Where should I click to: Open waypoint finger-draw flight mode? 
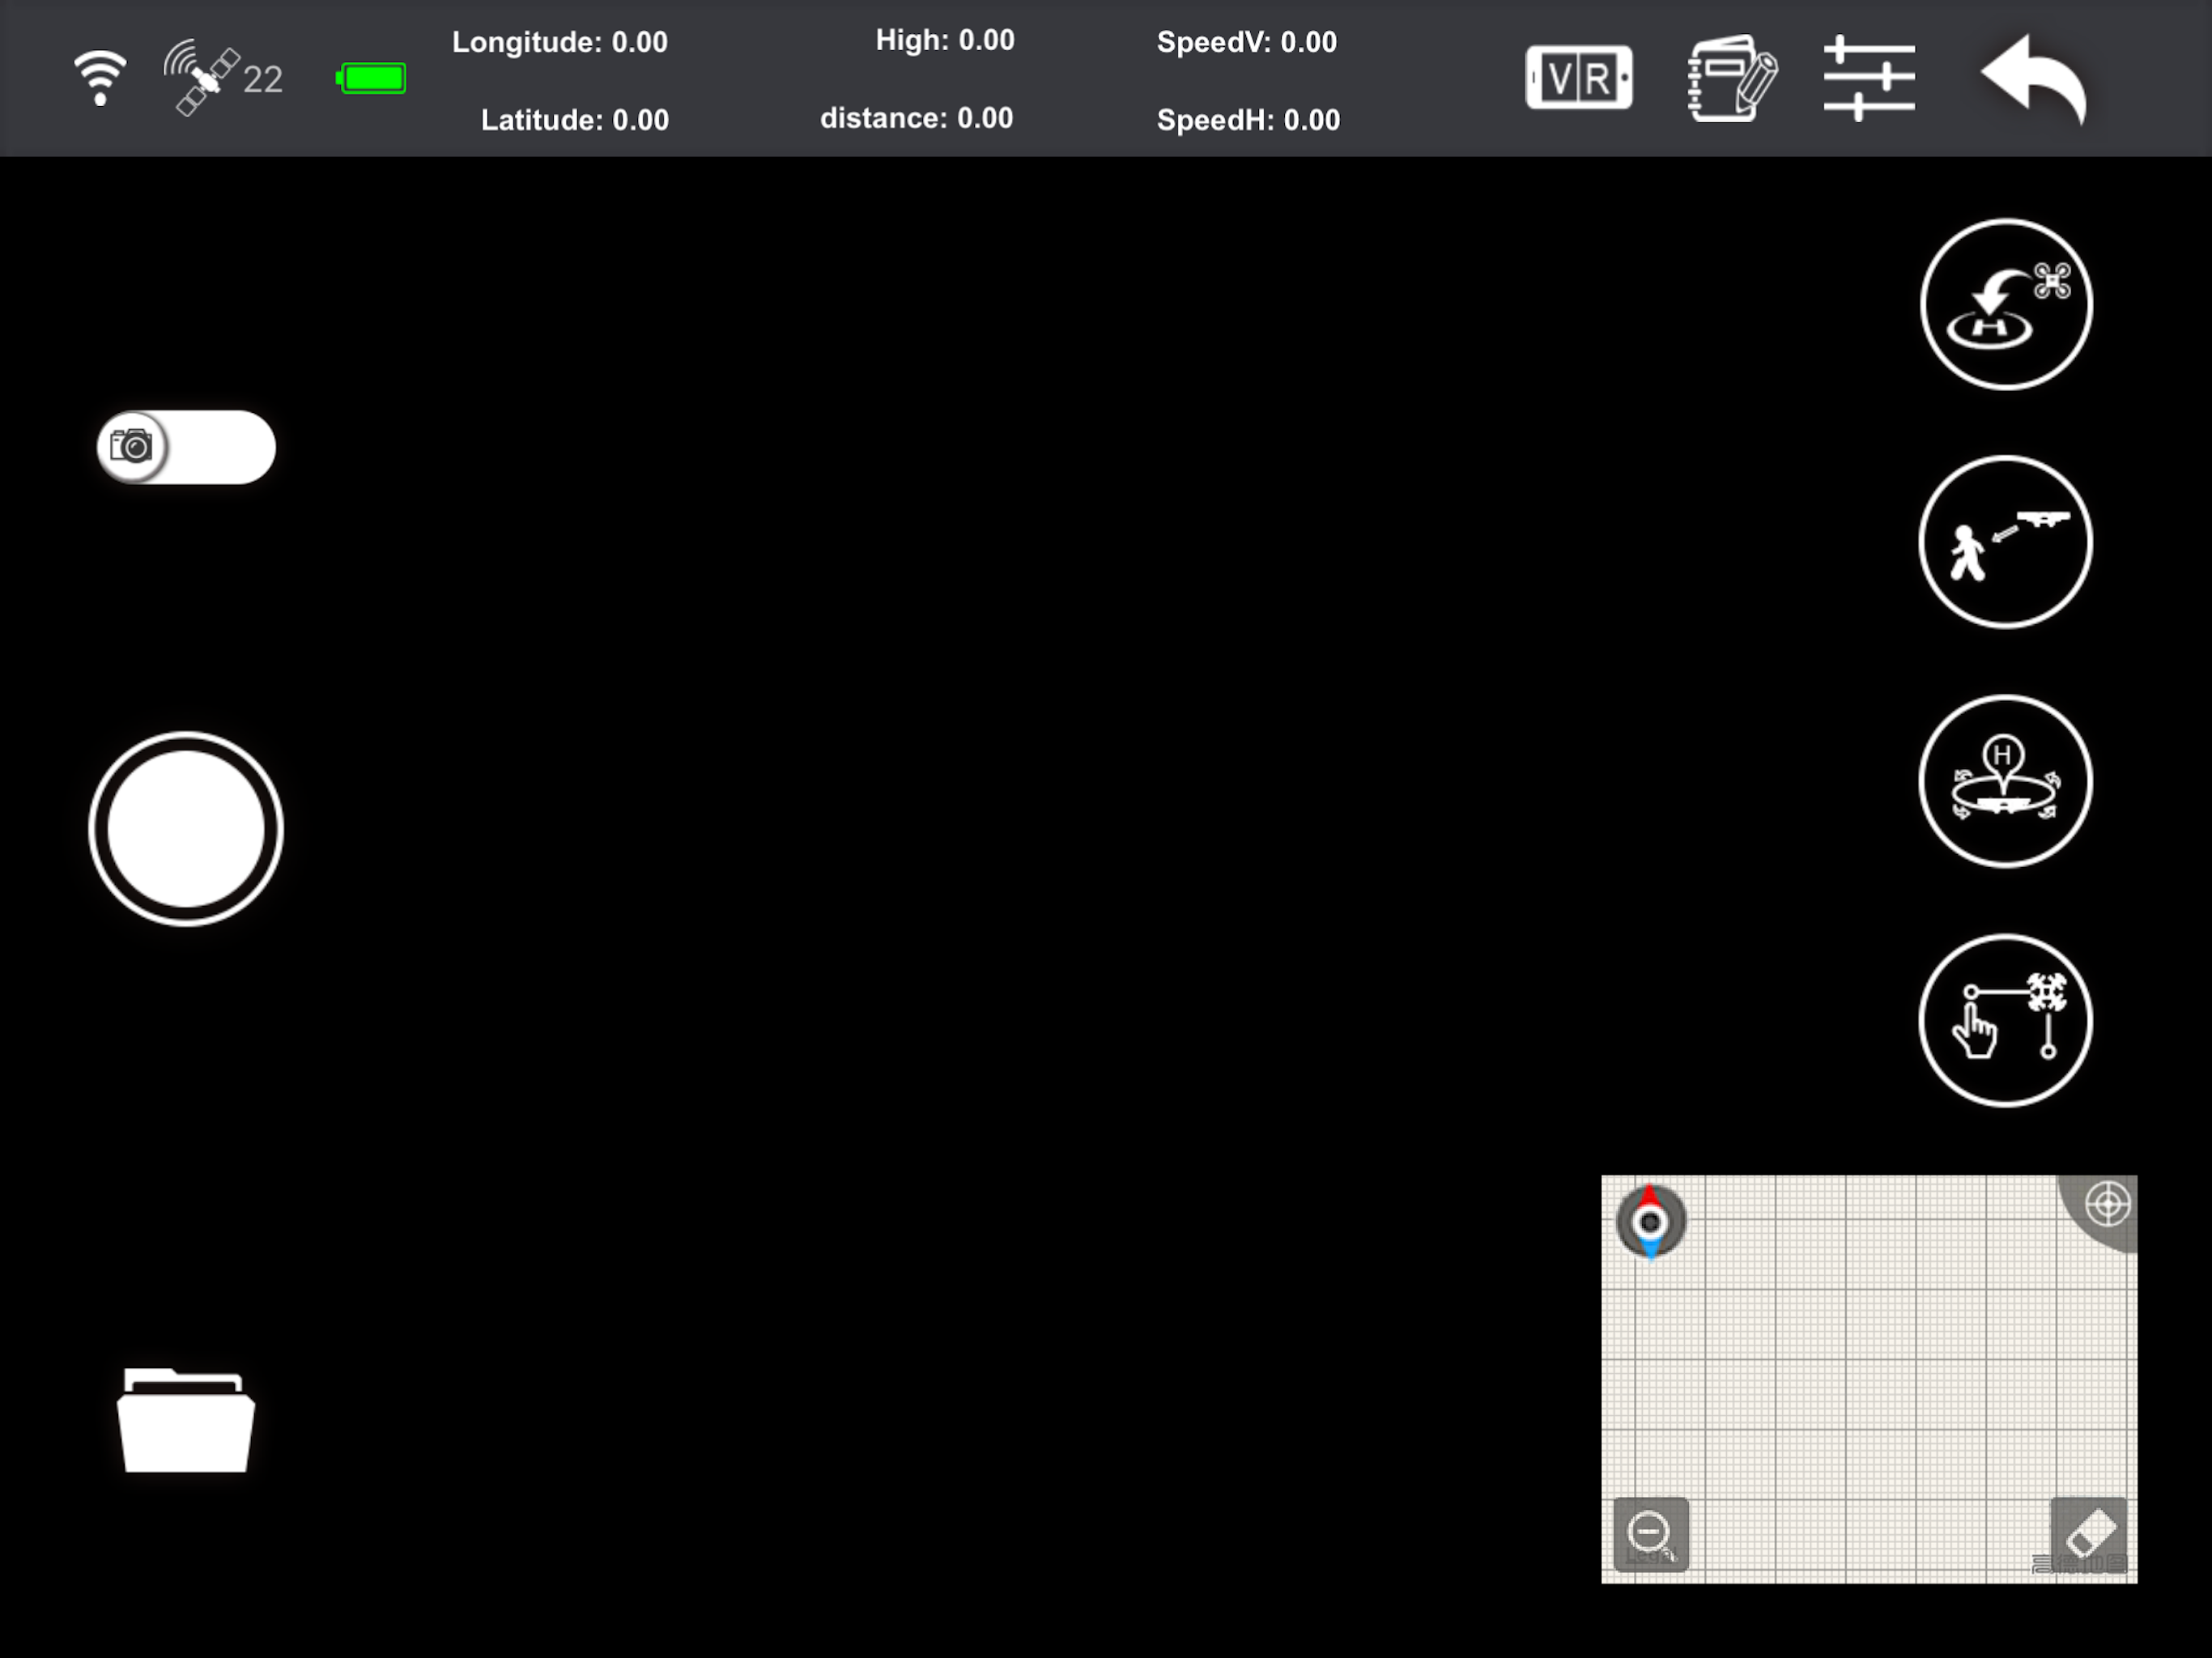2005,1020
